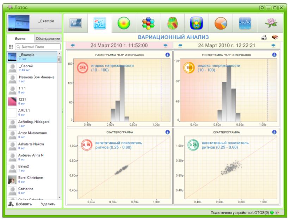Select the pie chart icon
Viewport: 291px width, 219px height.
221,23
